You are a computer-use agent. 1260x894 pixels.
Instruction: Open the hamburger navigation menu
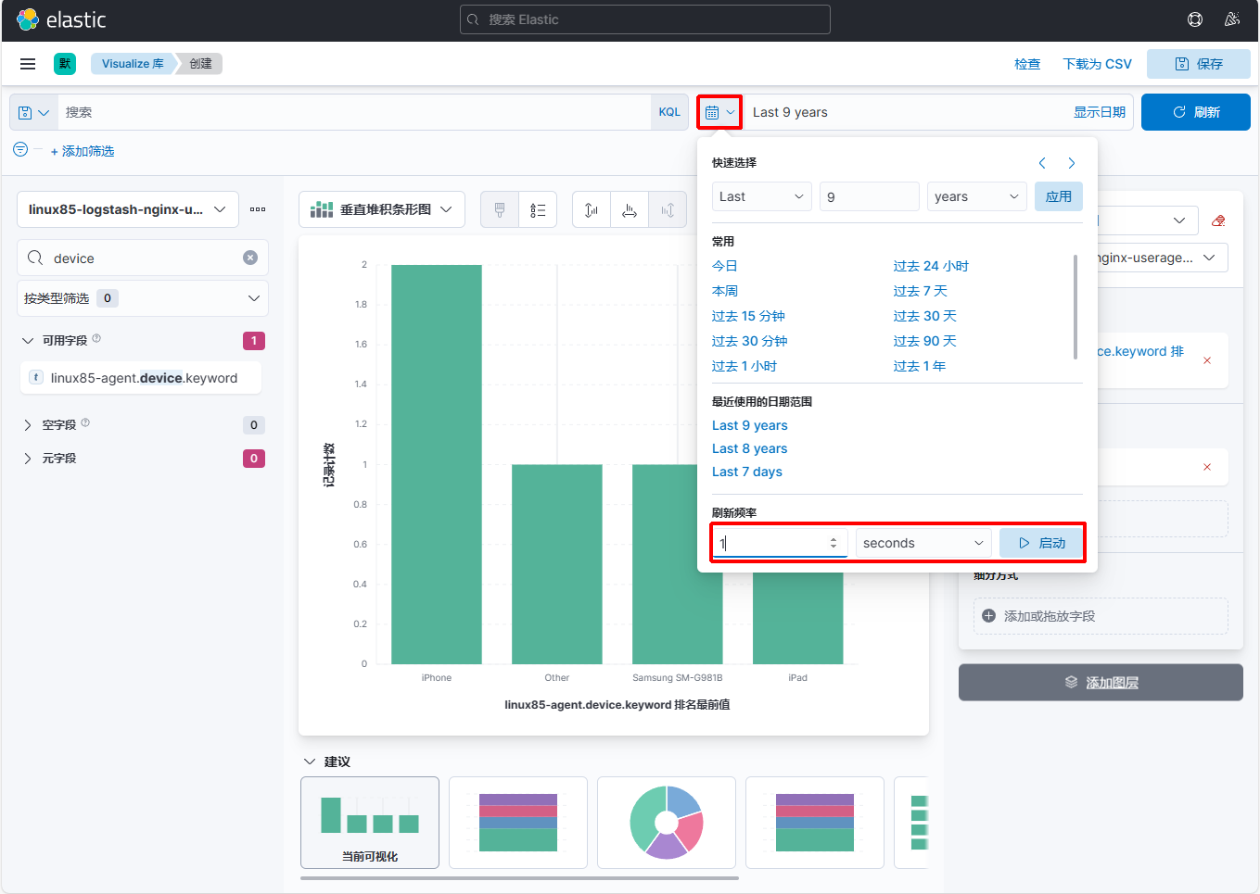[x=28, y=64]
